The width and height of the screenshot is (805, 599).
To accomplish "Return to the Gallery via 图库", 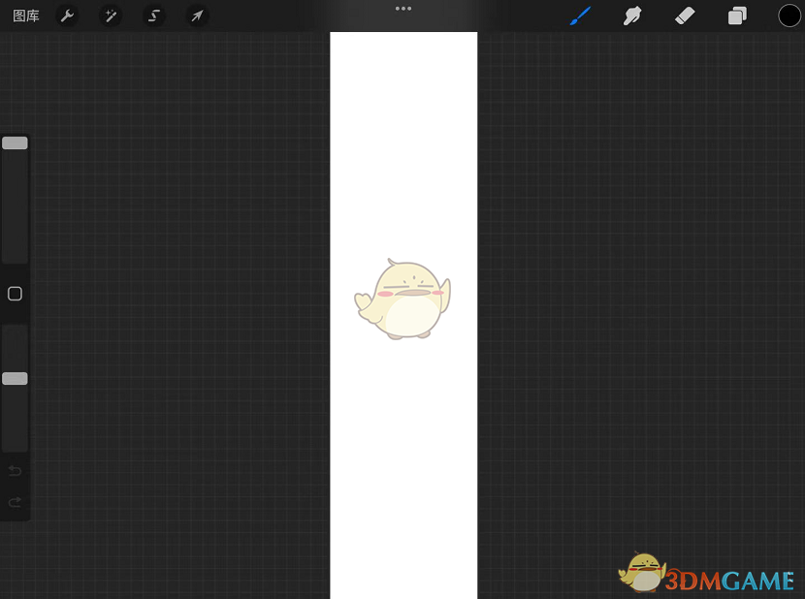I will point(25,16).
